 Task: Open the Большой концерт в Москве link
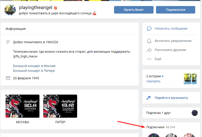[x=34, y=66]
